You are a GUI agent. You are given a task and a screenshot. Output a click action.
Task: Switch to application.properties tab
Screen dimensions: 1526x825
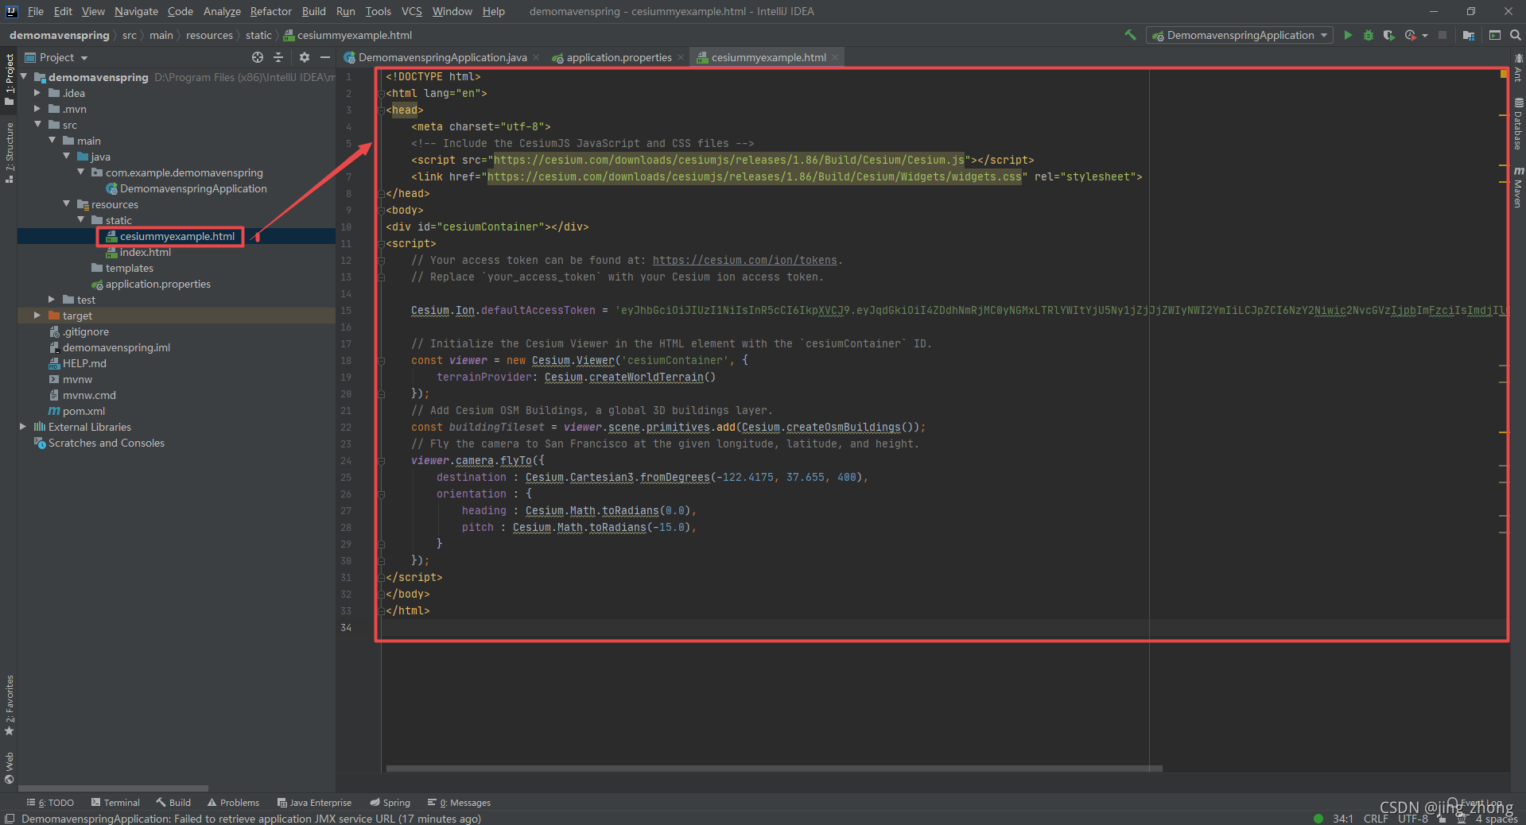(x=619, y=57)
